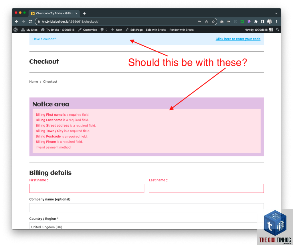
Task: Open the Extensions puzzle icon
Action: point(256,22)
